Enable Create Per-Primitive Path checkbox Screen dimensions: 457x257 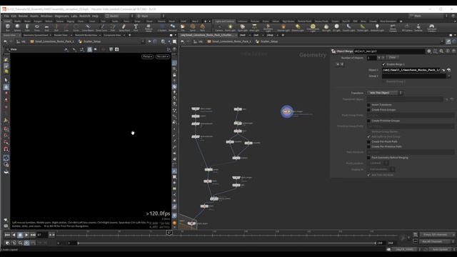coord(368,146)
